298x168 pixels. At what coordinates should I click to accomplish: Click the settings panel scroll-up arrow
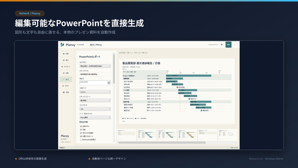click(x=114, y=53)
